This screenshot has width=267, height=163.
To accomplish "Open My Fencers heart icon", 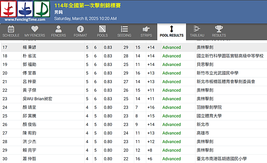I will [35, 29].
